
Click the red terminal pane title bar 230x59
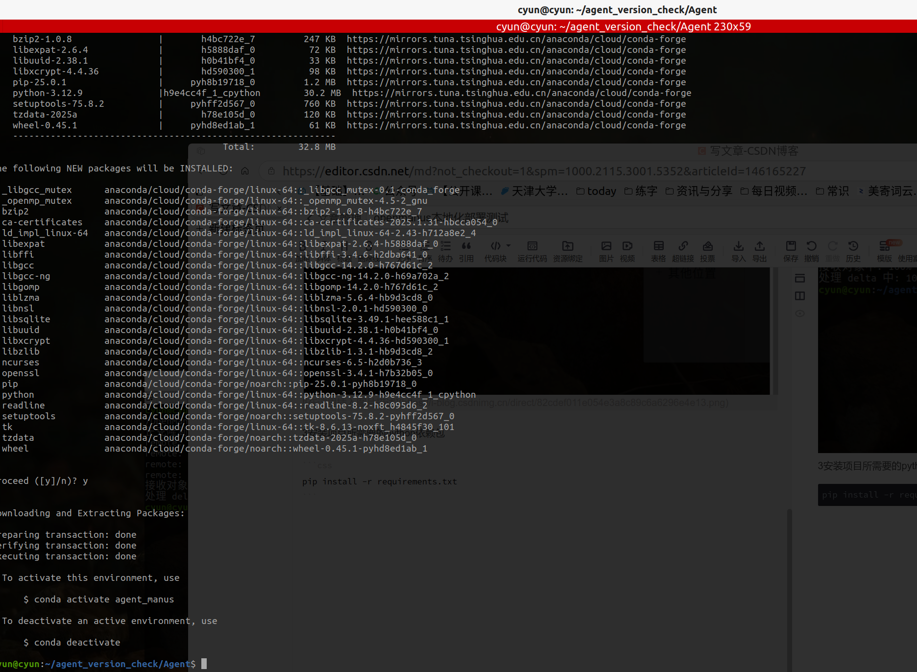point(458,26)
